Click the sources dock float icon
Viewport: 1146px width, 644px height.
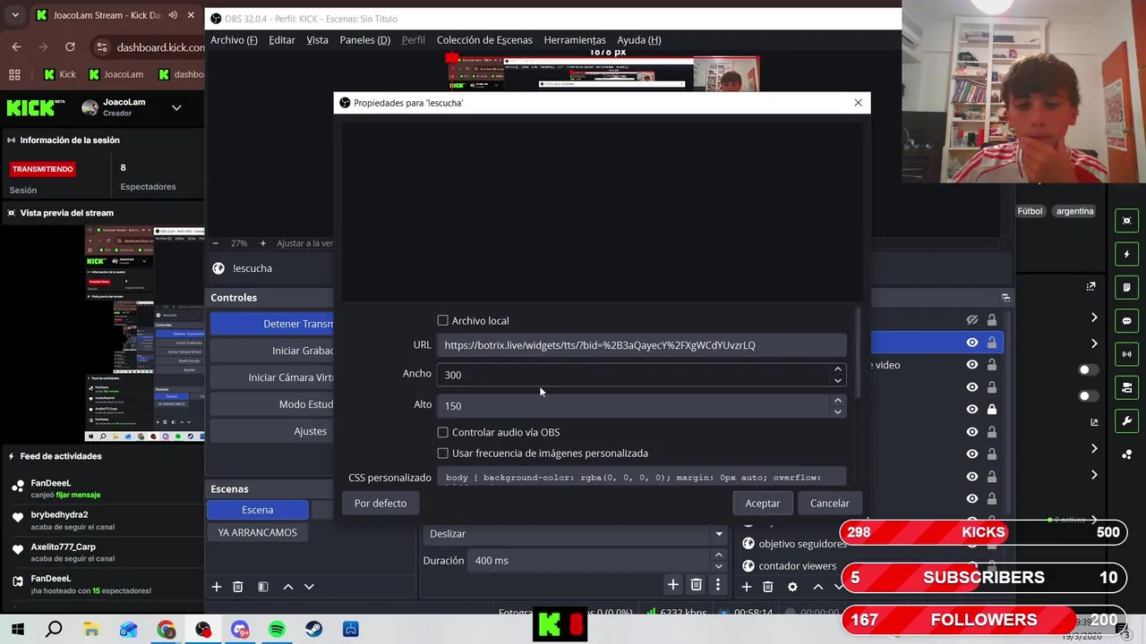point(1005,298)
